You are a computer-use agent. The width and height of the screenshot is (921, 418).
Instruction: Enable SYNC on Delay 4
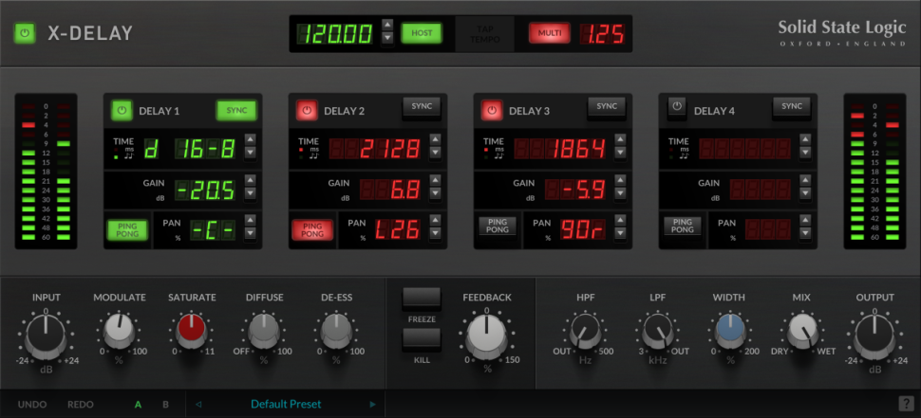(792, 107)
